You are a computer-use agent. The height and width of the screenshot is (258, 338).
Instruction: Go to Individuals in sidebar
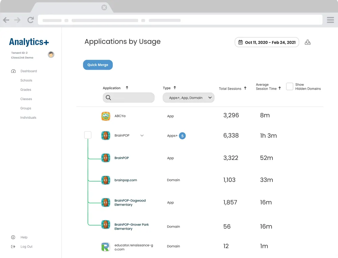(x=28, y=117)
